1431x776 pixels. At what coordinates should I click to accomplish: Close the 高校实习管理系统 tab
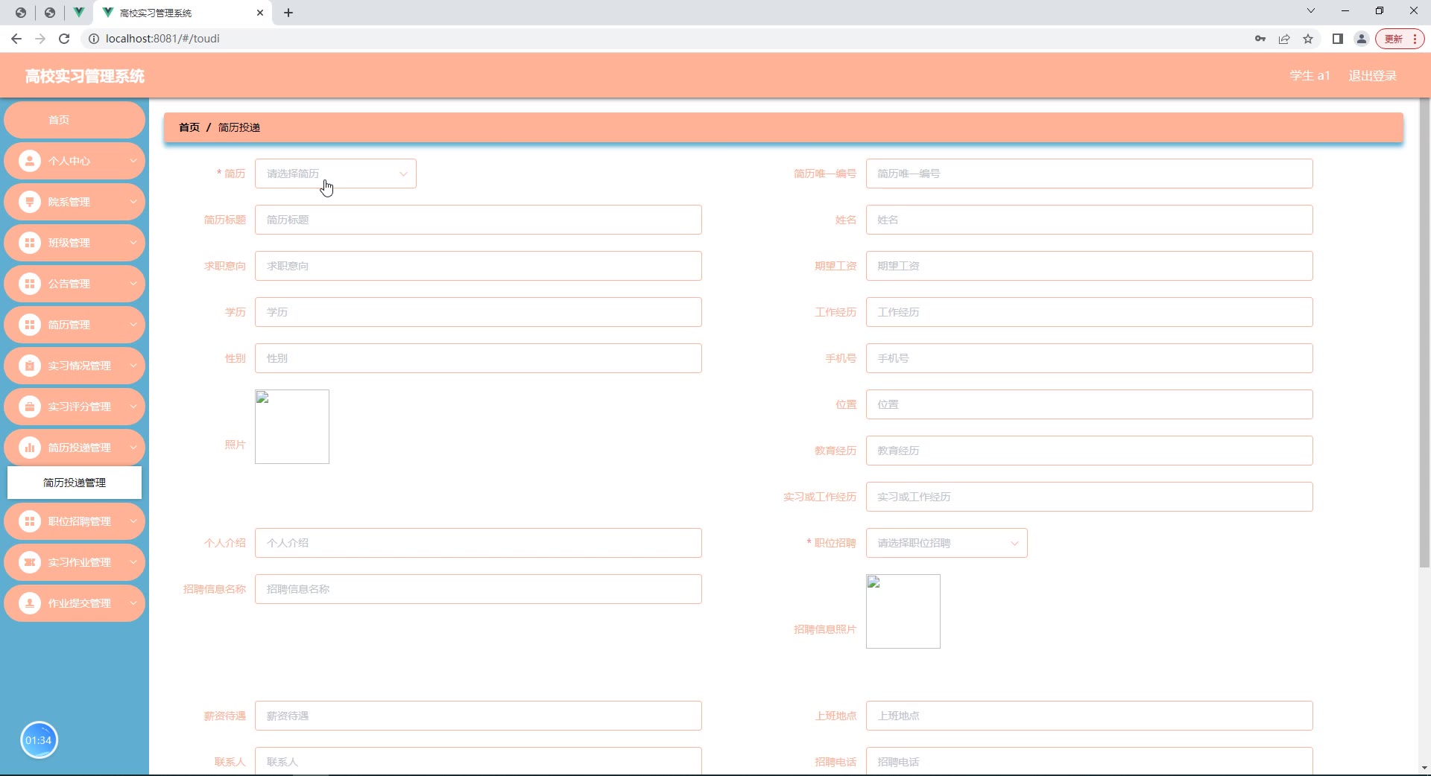pos(260,13)
